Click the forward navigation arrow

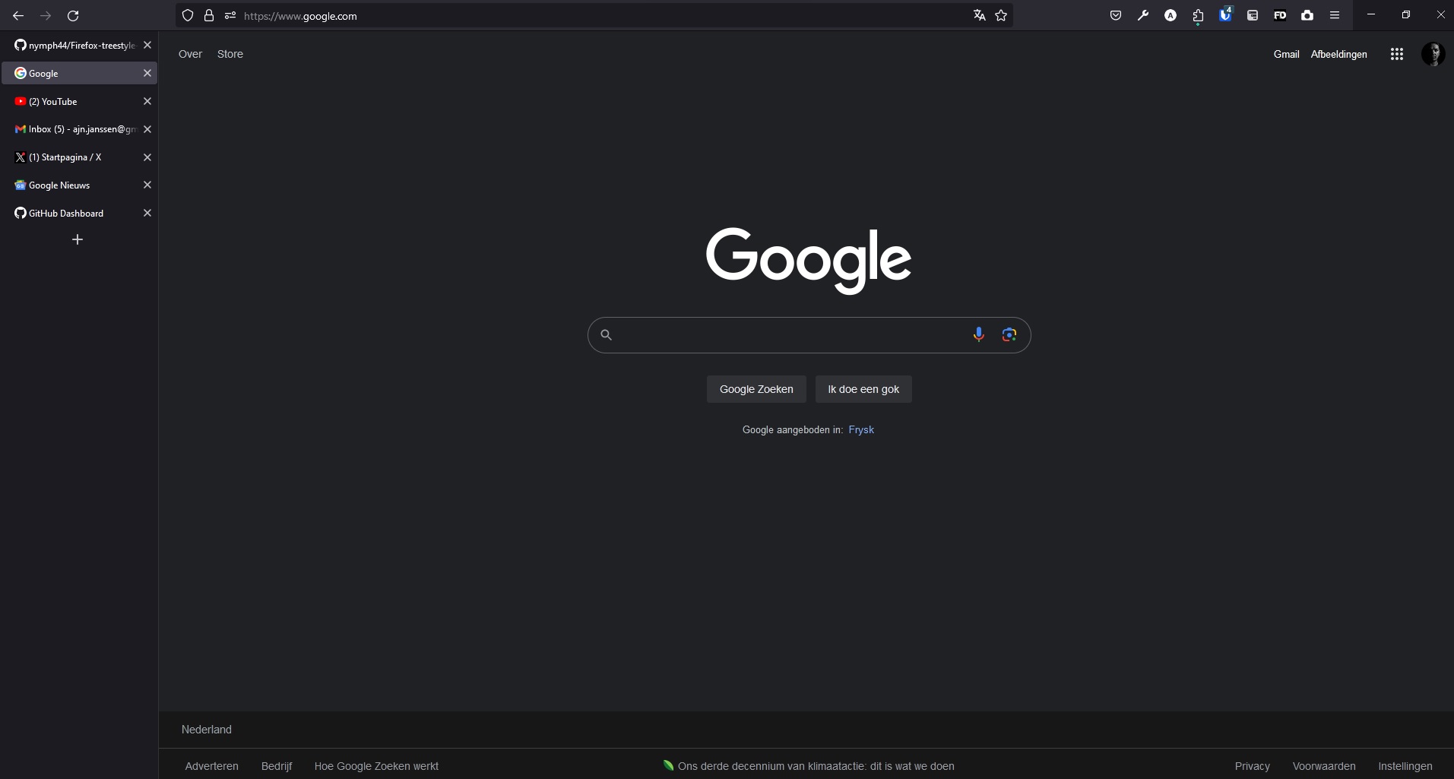pyautogui.click(x=46, y=15)
